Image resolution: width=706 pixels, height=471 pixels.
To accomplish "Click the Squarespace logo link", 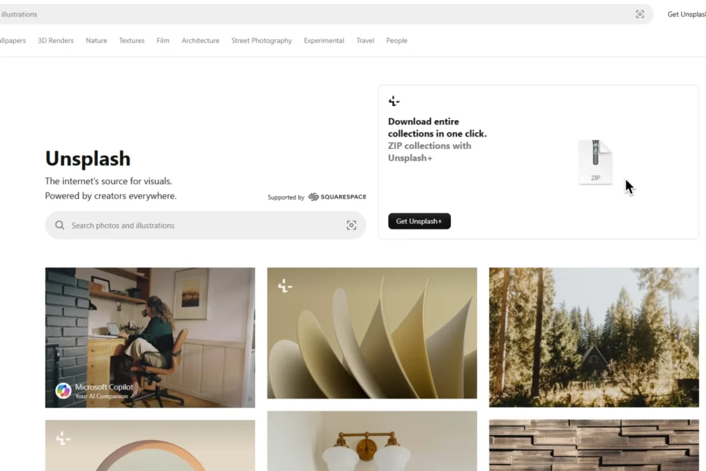I will click(337, 197).
